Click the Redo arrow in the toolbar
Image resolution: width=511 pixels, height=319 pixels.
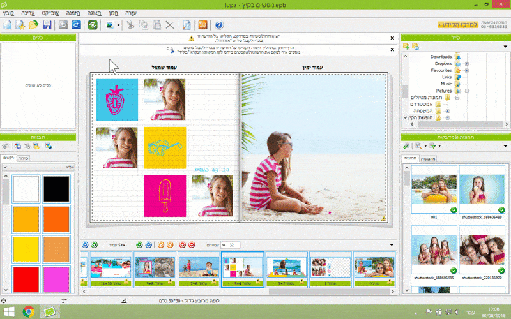[77, 25]
